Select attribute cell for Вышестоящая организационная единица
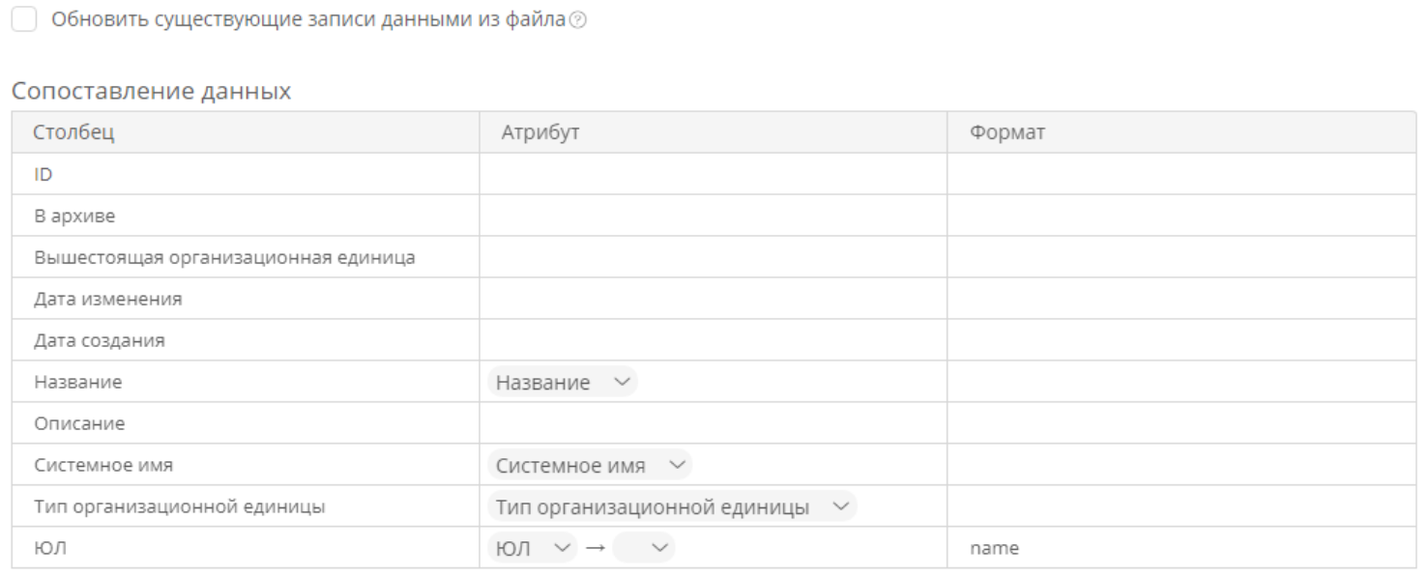Viewport: 1428px width, 578px height. (x=713, y=257)
